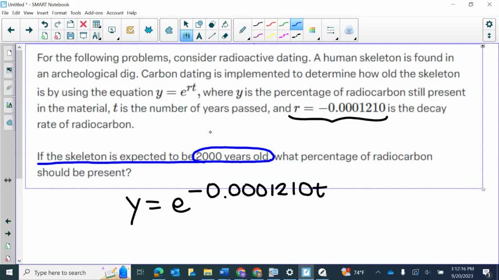This screenshot has width=499, height=280.
Task: Select the Text tool
Action: point(199,35)
